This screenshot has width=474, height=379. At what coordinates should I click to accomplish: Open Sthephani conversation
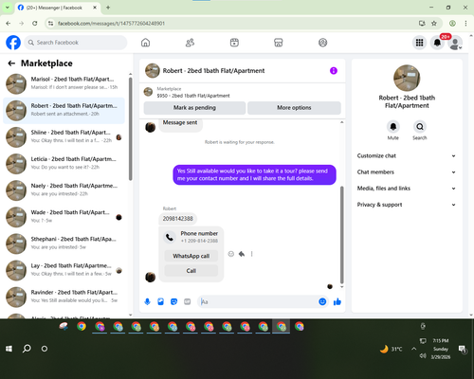(x=64, y=244)
